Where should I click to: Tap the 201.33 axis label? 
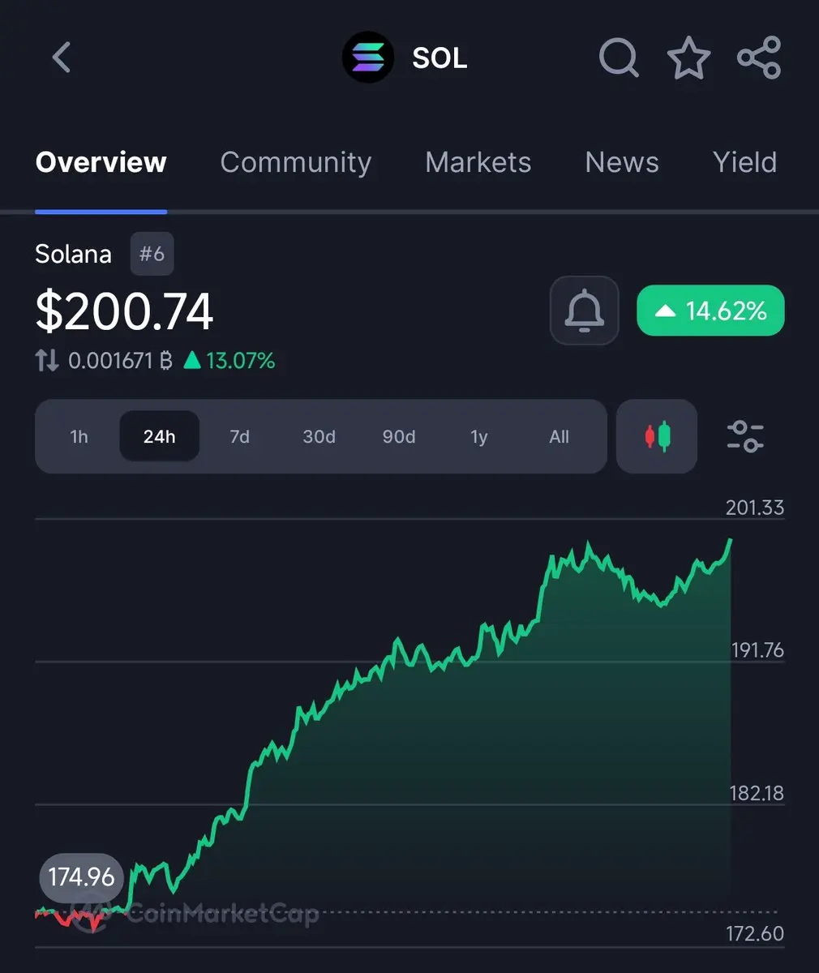tap(755, 508)
